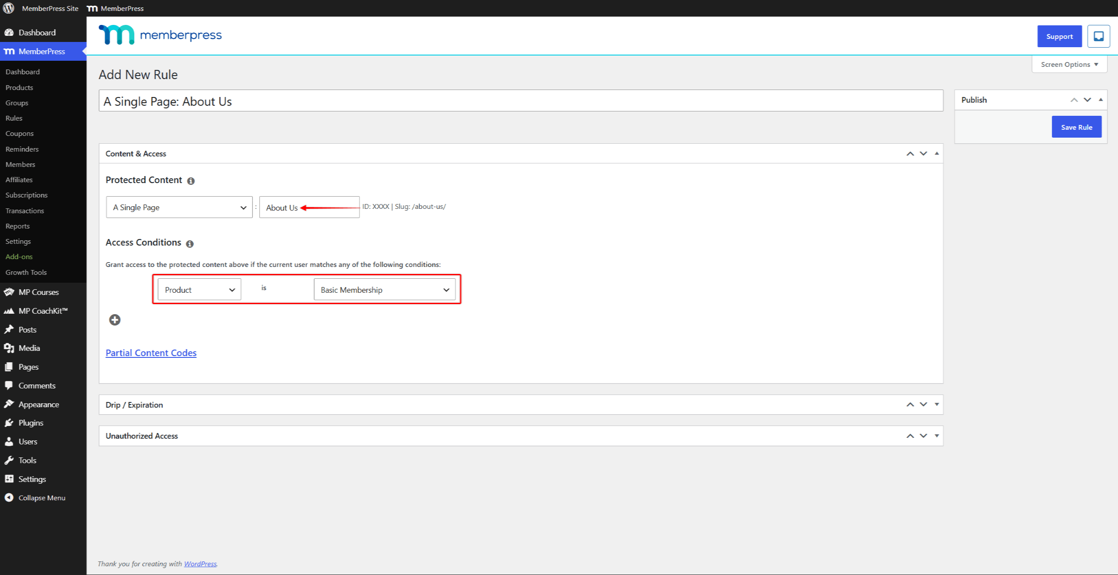This screenshot has width=1118, height=575.
Task: Move Publish panel up
Action: point(1074,100)
